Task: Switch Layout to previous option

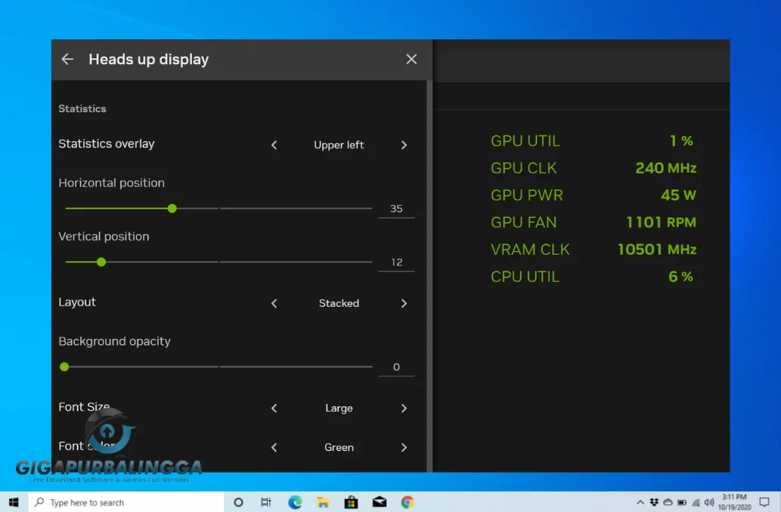Action: click(x=274, y=303)
